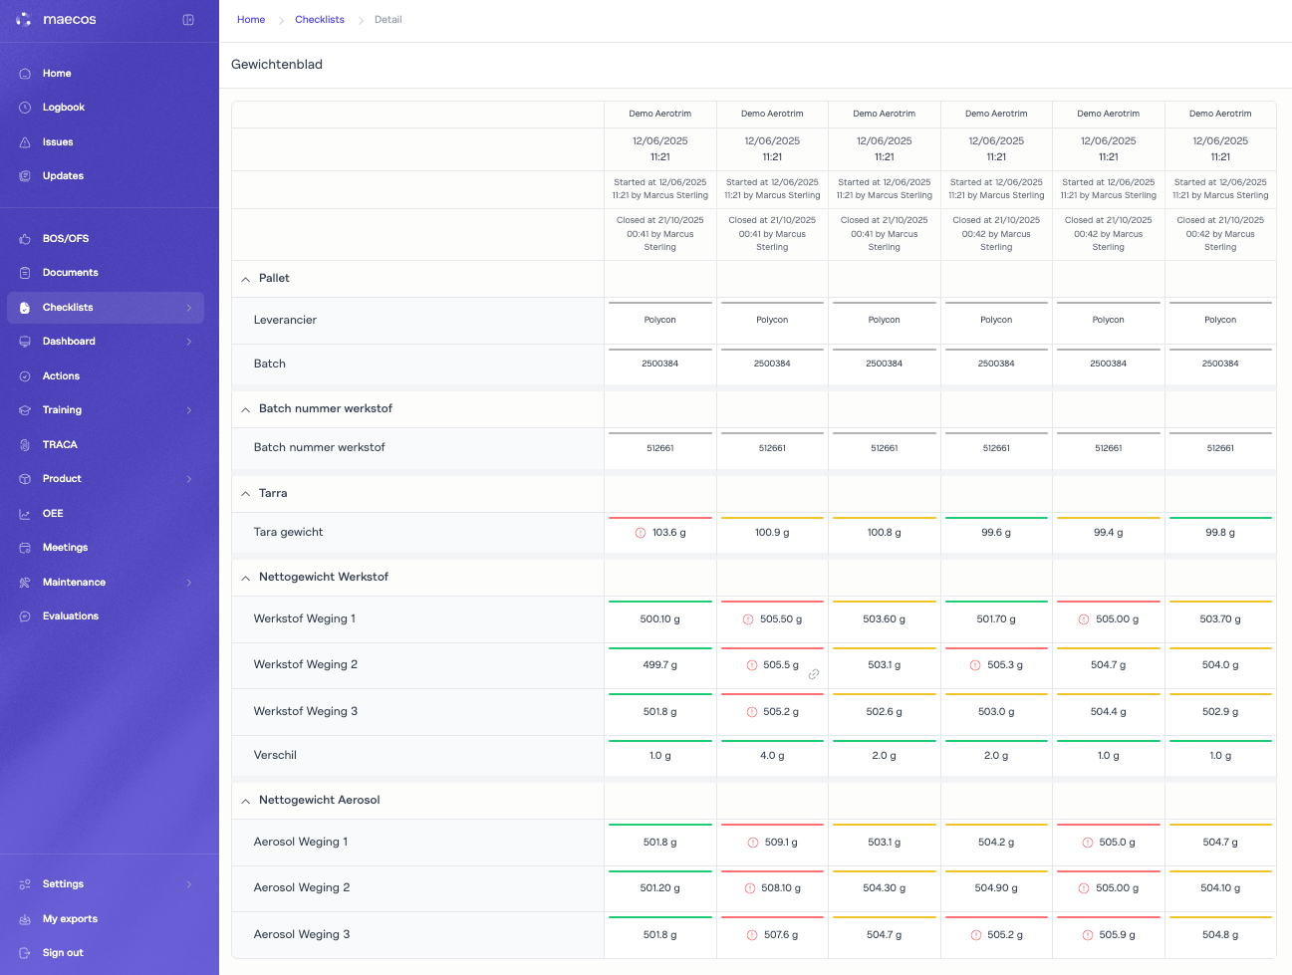Click the Sign out icon
Viewport: 1292px width, 975px height.
(25, 953)
